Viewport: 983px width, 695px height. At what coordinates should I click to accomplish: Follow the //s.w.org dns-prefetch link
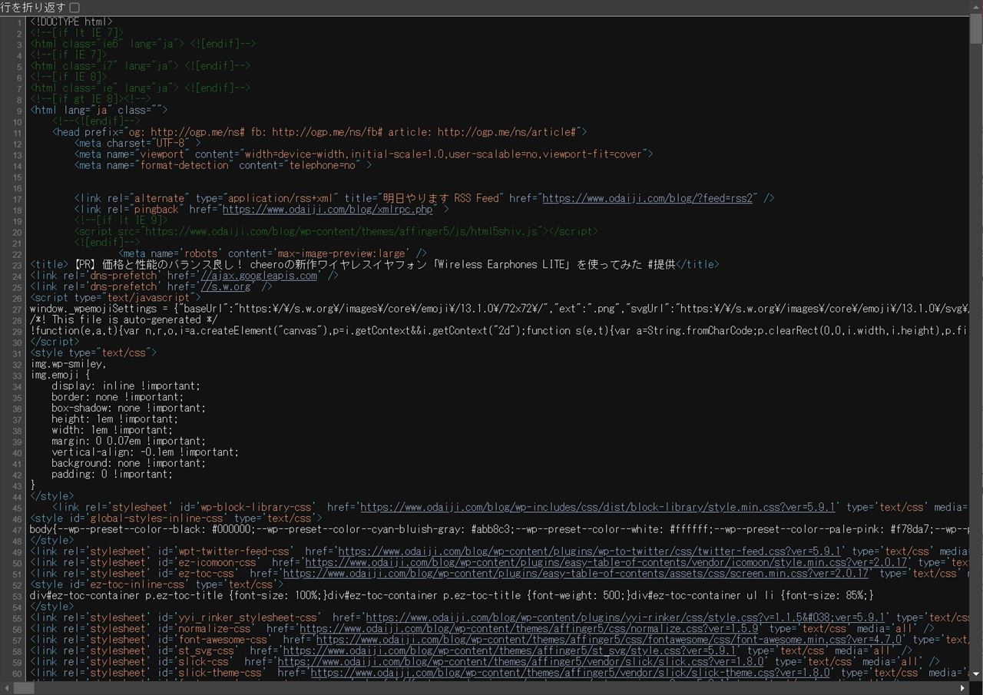[226, 286]
